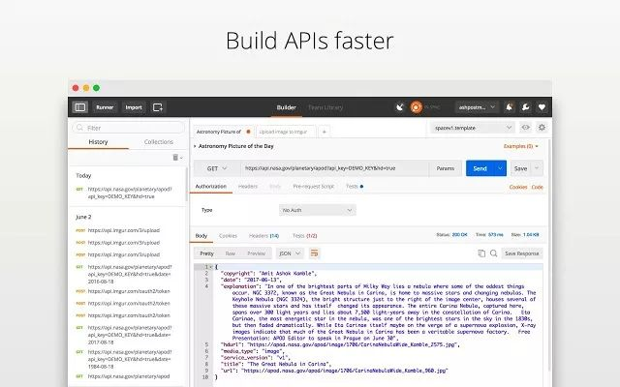Click the heart icon in the header
The image size is (620, 387).
(542, 107)
